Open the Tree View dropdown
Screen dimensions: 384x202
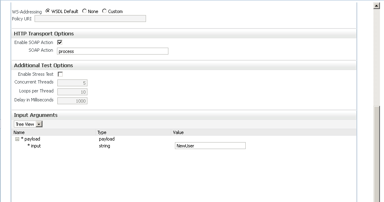pos(28,124)
